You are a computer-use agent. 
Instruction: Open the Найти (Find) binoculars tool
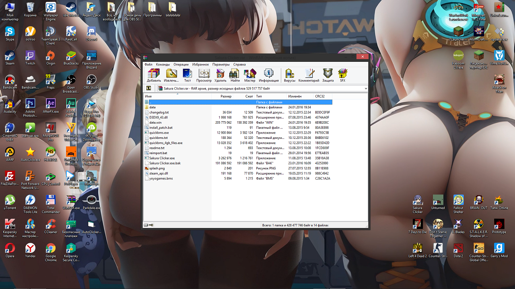pyautogui.click(x=235, y=75)
